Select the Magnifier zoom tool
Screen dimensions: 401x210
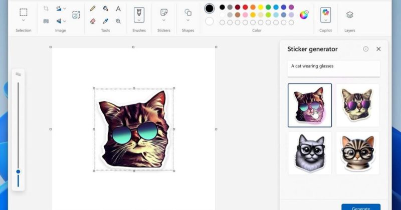[x=118, y=21]
